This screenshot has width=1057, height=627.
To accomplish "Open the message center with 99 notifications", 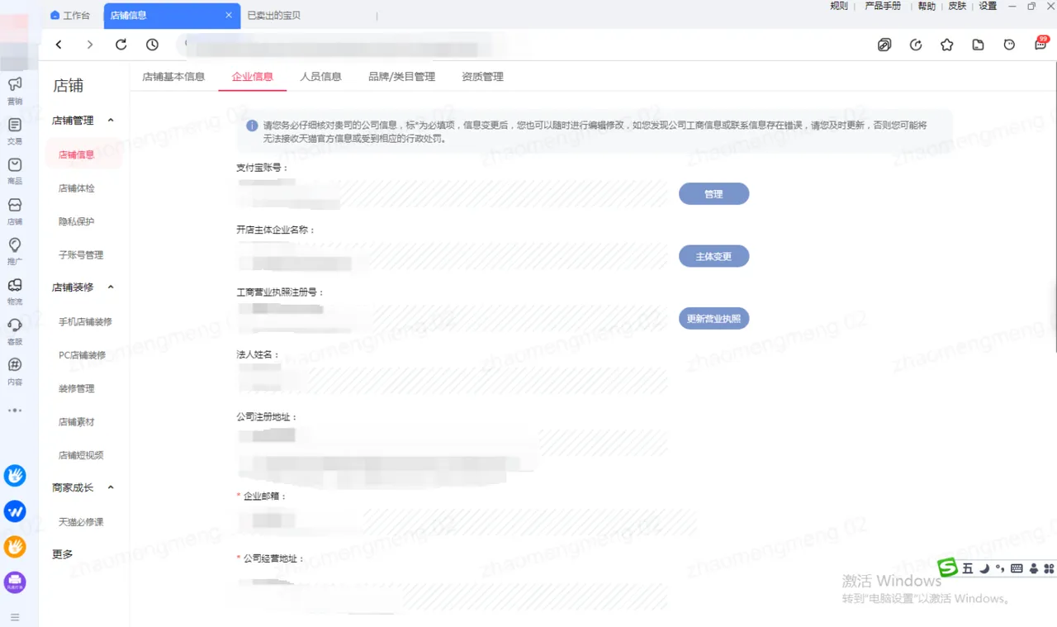I will tap(1040, 45).
